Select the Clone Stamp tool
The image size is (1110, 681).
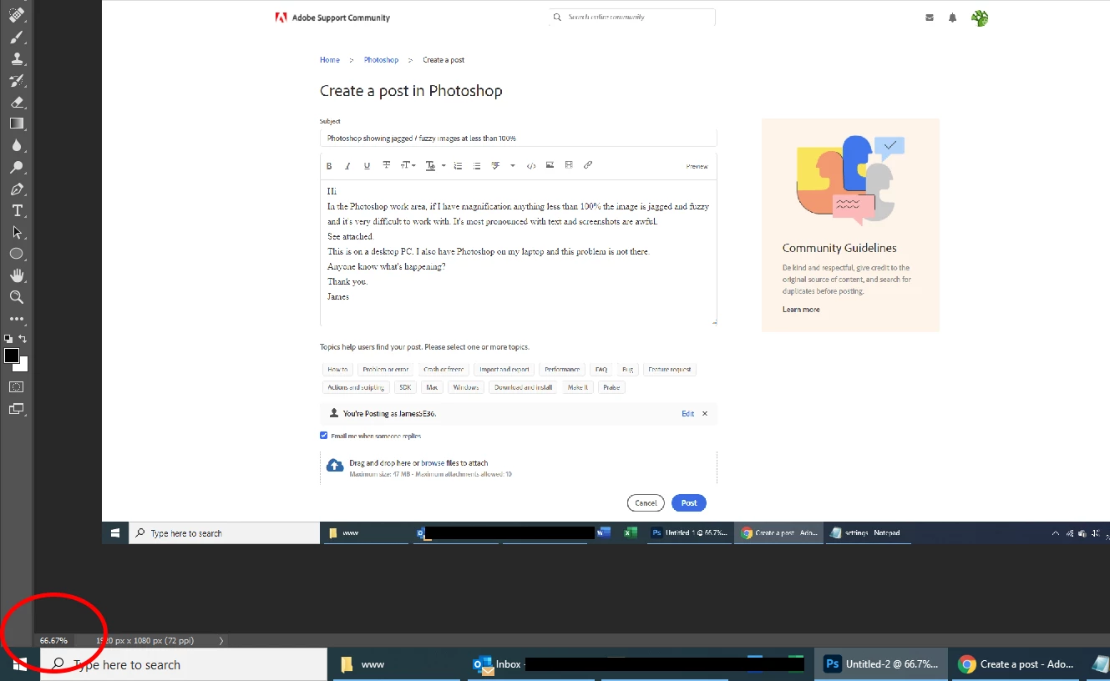click(17, 58)
